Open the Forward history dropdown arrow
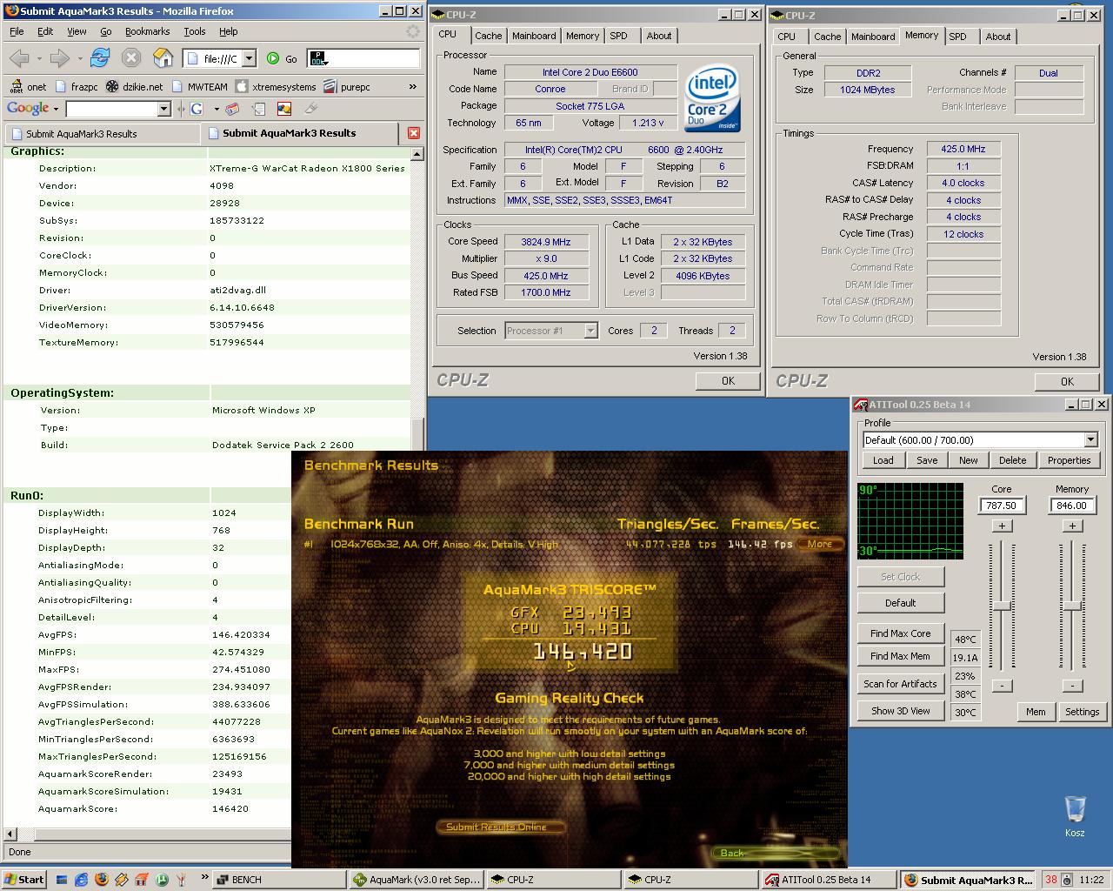1113x891 pixels. 79,58
